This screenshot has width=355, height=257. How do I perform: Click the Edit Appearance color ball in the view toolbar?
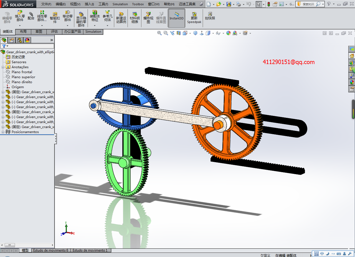229,33
